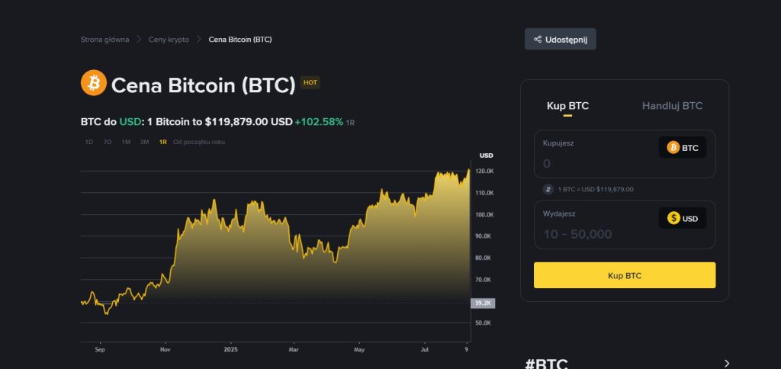Focus the Kupujesz amount input field

tap(598, 163)
